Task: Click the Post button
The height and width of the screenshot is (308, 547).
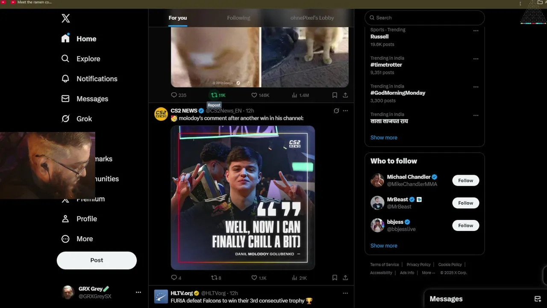Action: click(x=97, y=260)
